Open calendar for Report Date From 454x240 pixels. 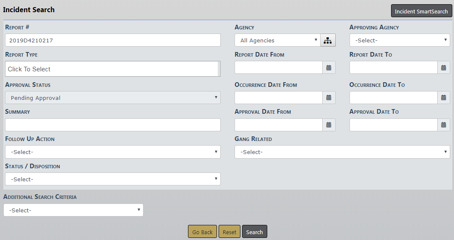(x=329, y=68)
